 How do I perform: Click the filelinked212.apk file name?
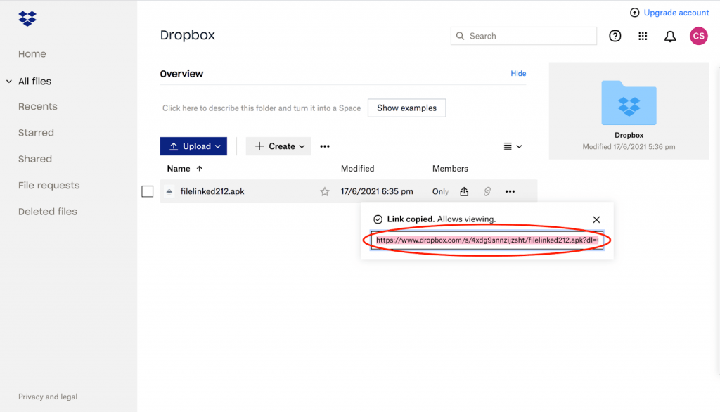click(212, 191)
